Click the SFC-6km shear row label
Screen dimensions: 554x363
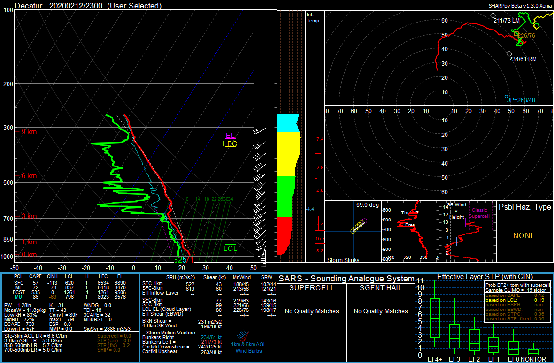152,300
